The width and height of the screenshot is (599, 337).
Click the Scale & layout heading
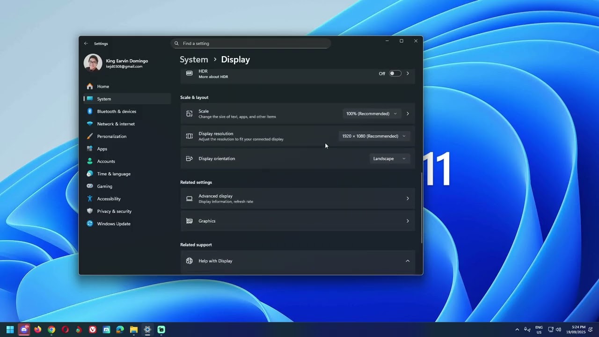[x=194, y=97]
